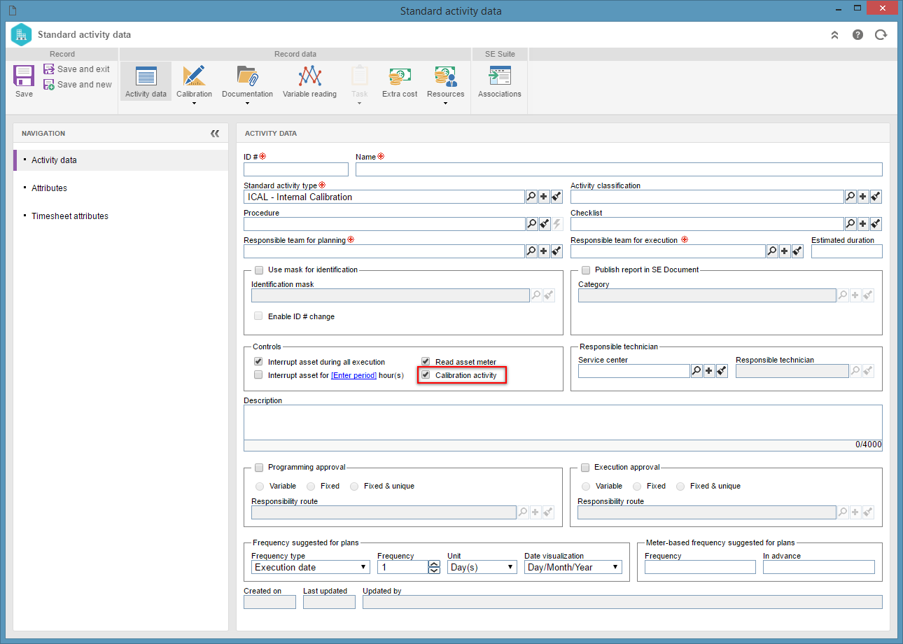Click the meter-based Frequency field
The height and width of the screenshot is (644, 903).
(x=700, y=567)
